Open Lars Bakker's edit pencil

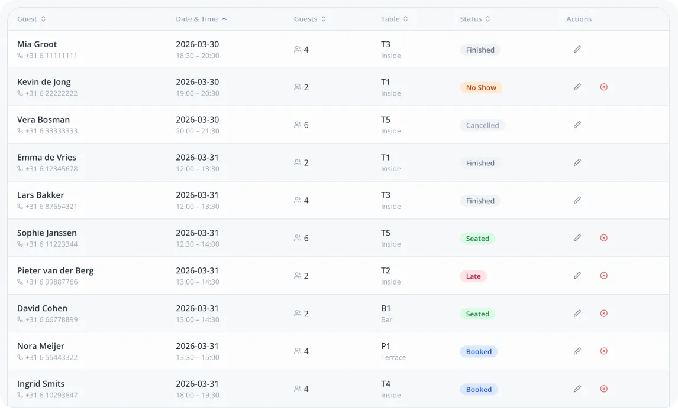tap(577, 201)
